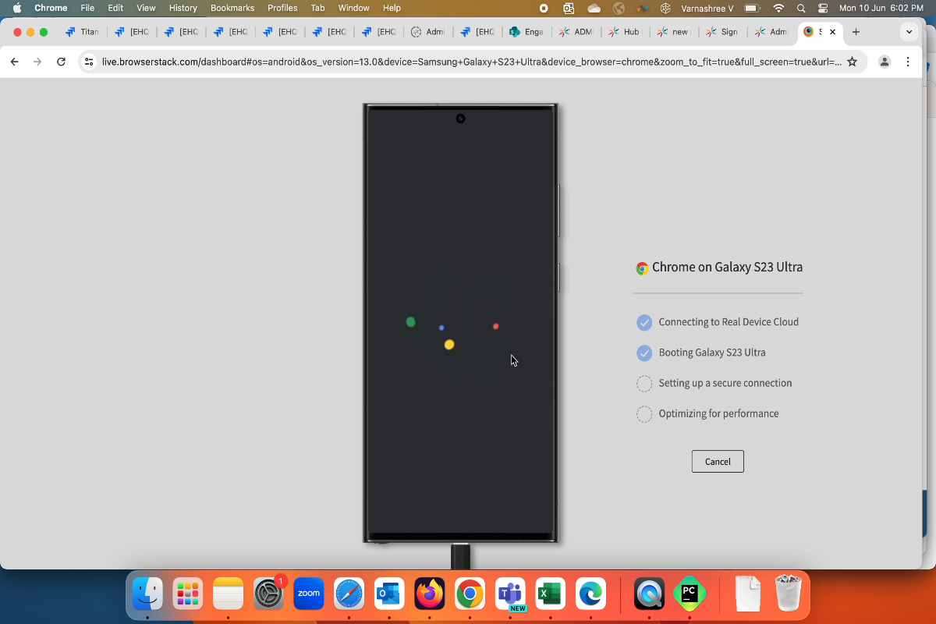Open the Edit menu

[x=115, y=8]
